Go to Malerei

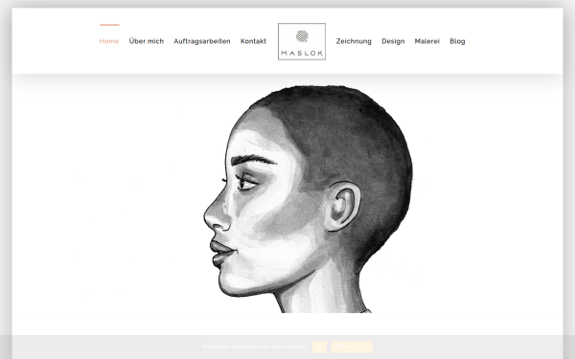(x=427, y=41)
